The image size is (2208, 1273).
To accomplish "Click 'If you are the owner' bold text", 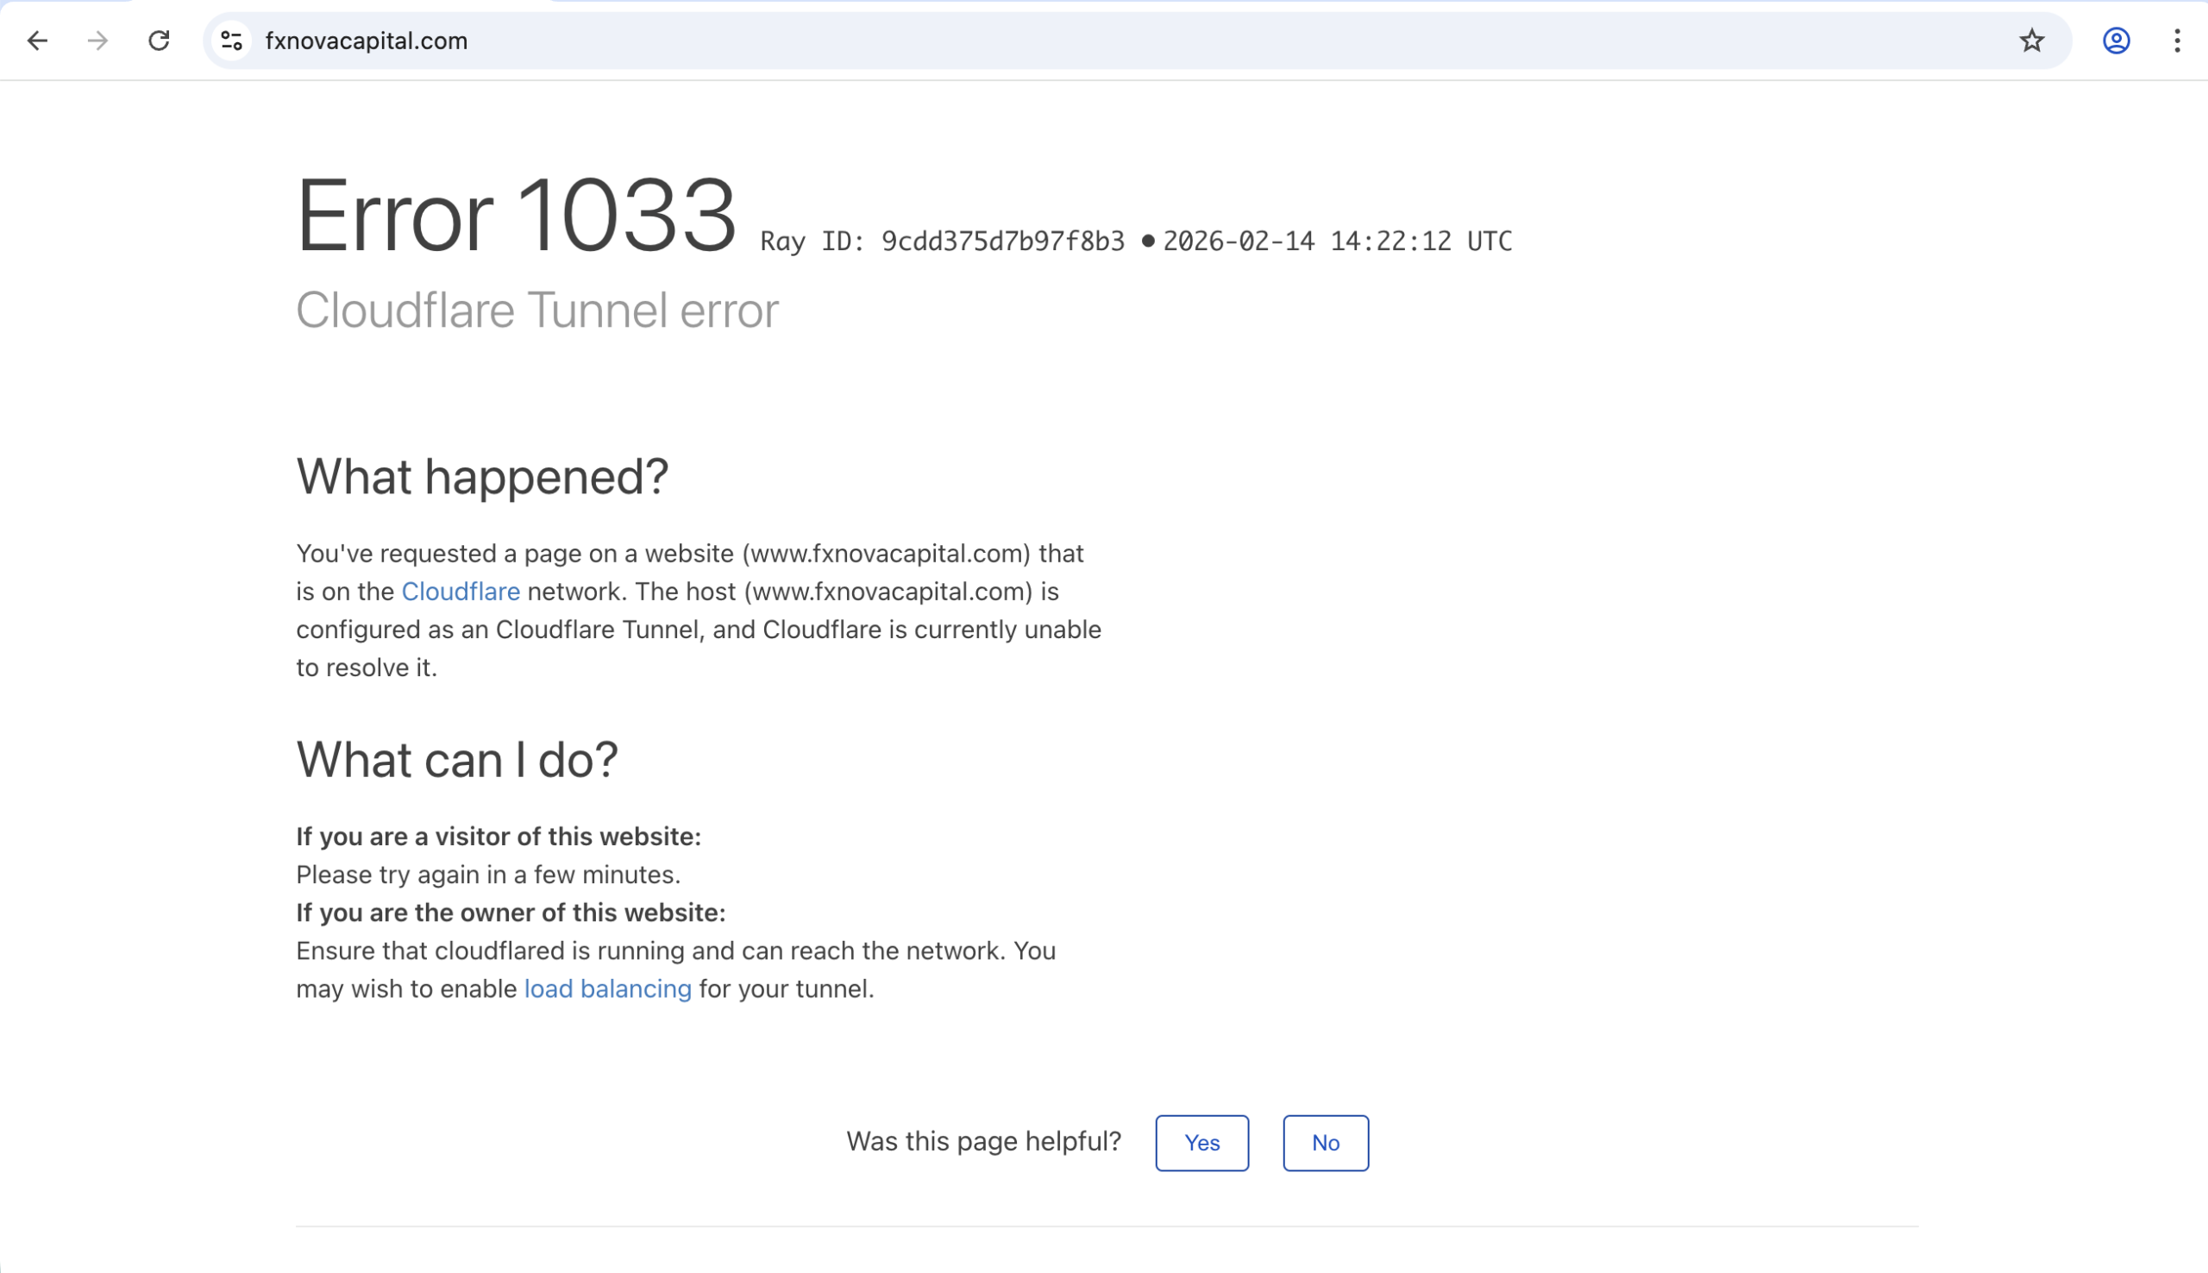I will [511, 912].
